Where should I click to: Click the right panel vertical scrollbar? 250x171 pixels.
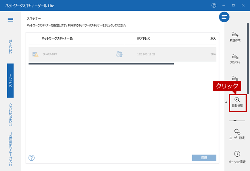coord(248,58)
